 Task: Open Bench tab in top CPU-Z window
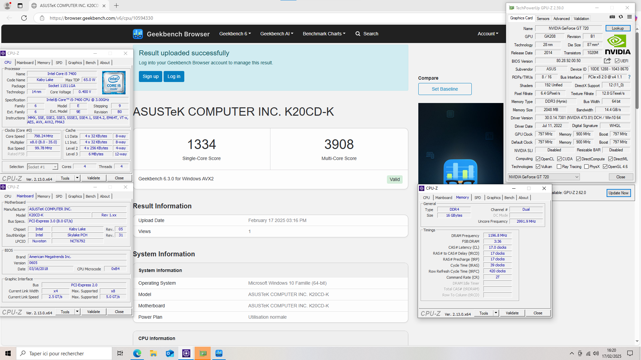90,63
